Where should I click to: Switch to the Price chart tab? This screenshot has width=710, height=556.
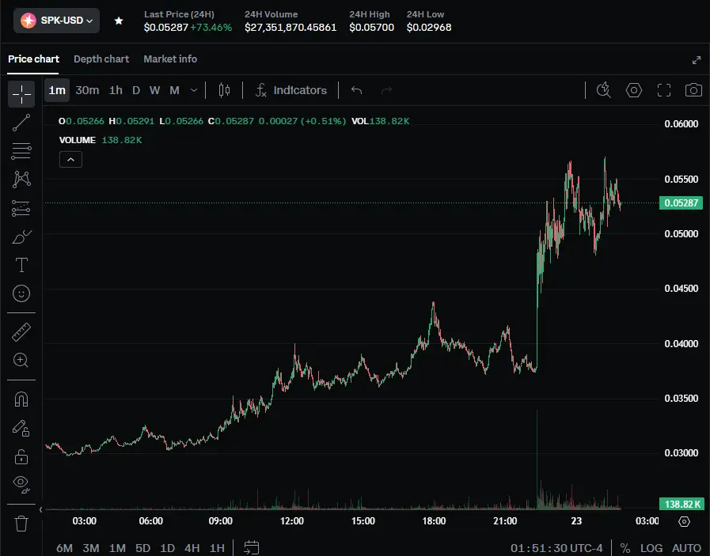(33, 59)
